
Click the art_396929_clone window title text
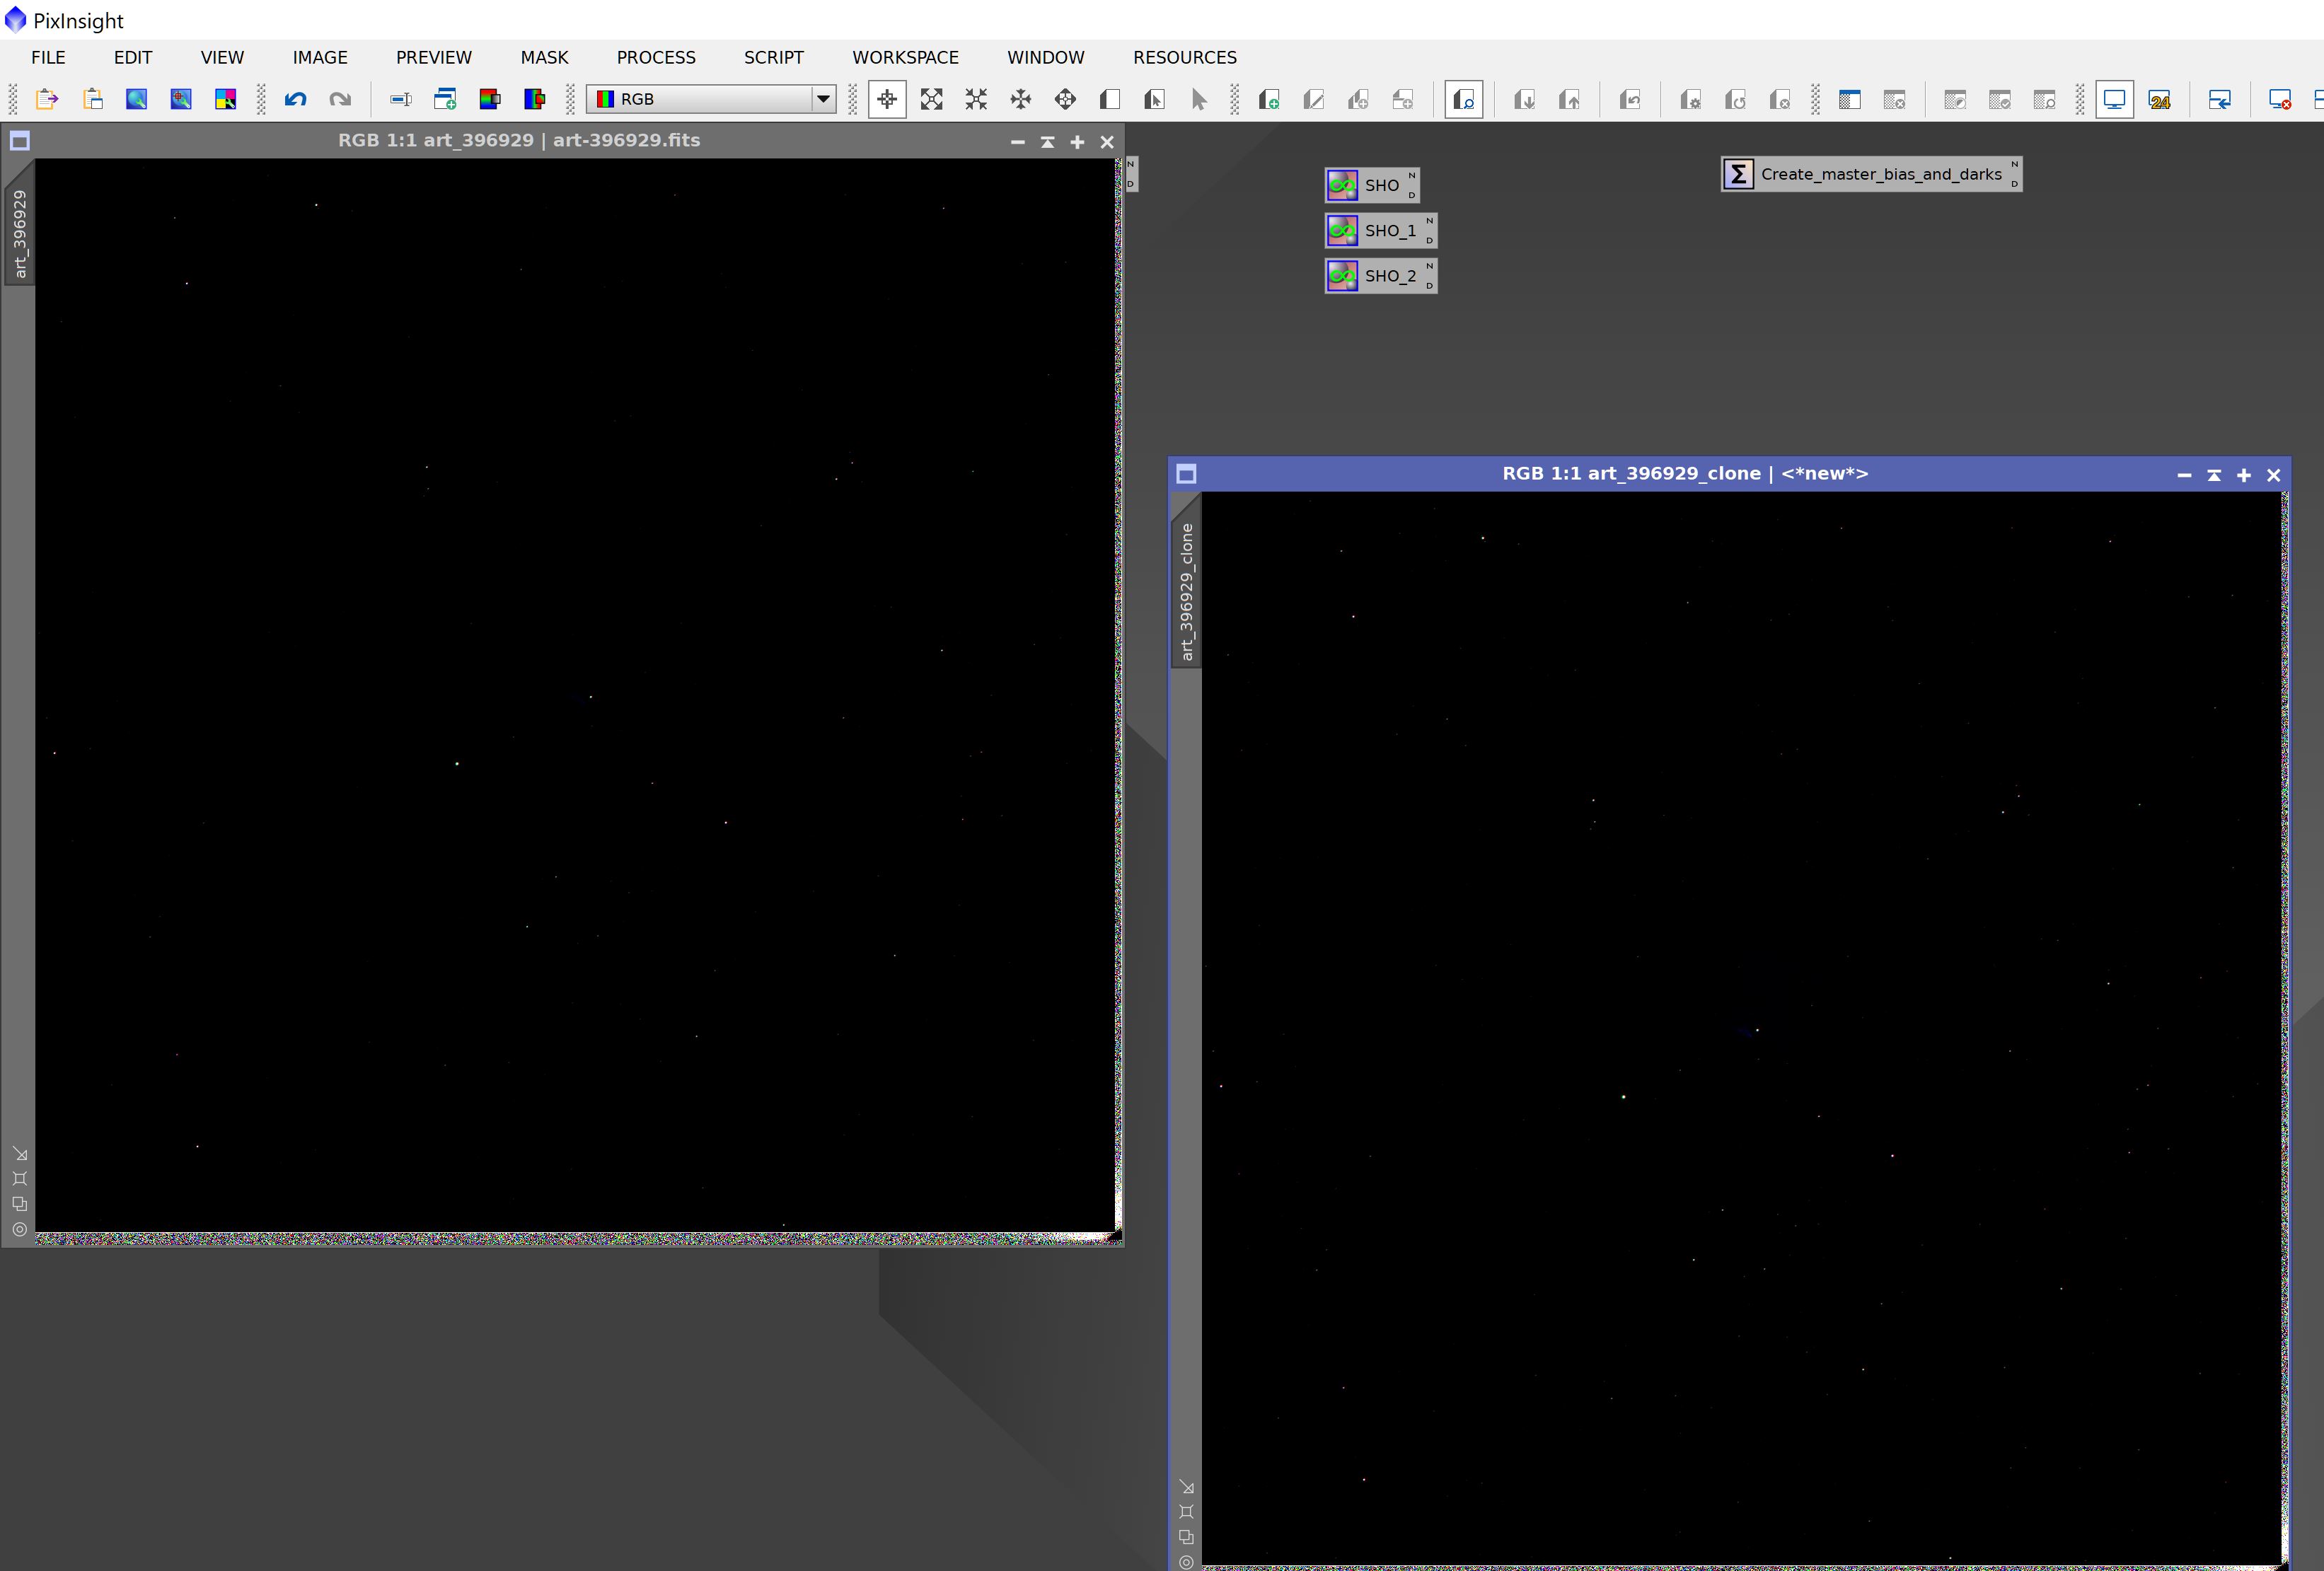click(x=1685, y=473)
